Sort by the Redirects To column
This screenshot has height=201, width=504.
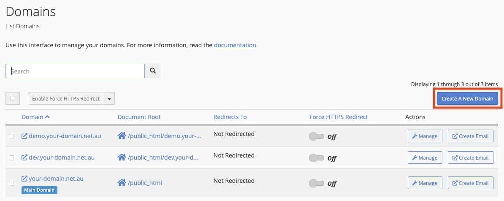coord(230,117)
